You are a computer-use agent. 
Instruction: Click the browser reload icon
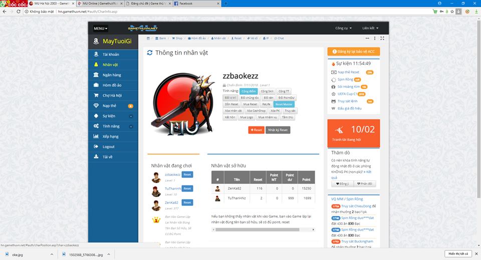click(18, 11)
